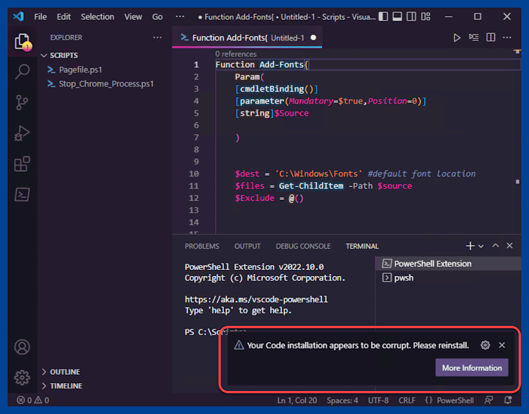
Task: Customize layout icon in title bar
Action: (x=426, y=17)
